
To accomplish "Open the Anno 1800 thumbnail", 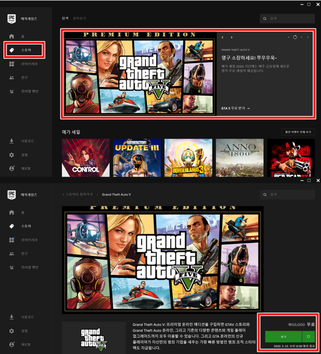I will 240,158.
